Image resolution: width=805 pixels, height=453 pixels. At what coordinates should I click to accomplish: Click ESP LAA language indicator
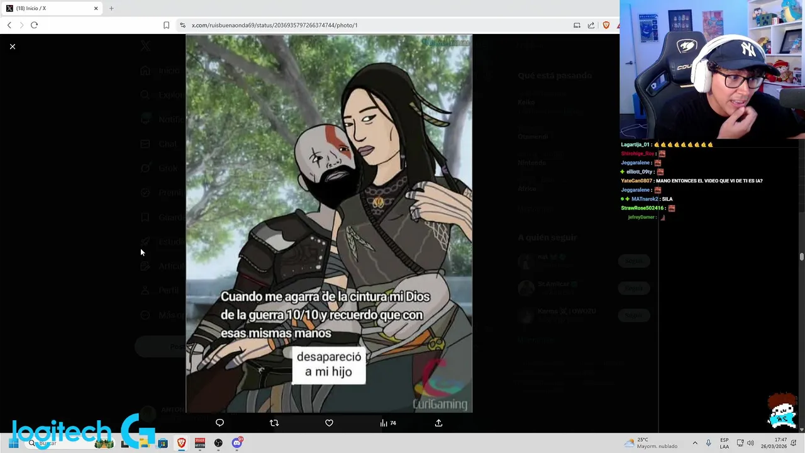724,443
